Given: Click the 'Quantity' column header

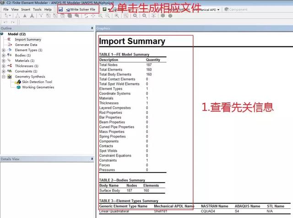Looking at the screenshot, I should [x=153, y=60].
